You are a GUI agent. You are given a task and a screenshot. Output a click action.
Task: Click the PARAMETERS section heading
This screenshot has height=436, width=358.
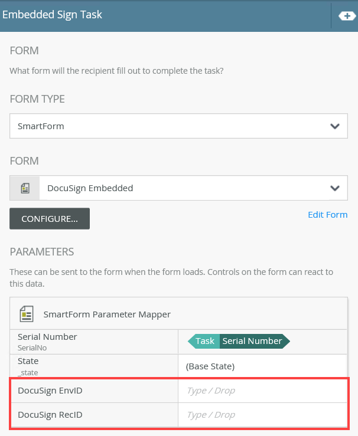[x=42, y=252]
